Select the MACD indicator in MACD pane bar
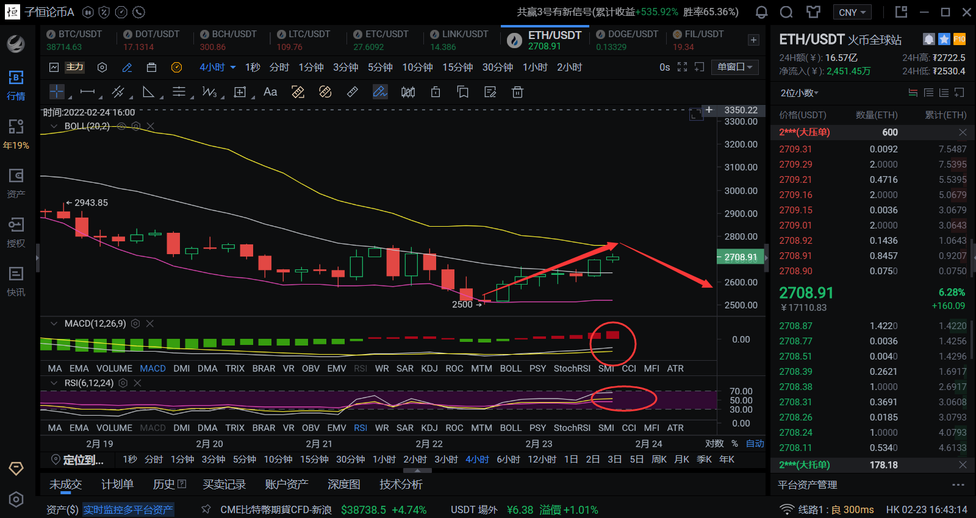This screenshot has width=976, height=518. pyautogui.click(x=152, y=369)
